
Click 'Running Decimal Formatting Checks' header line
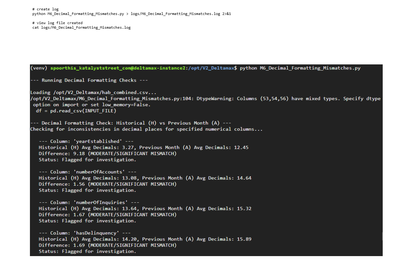coord(89,80)
